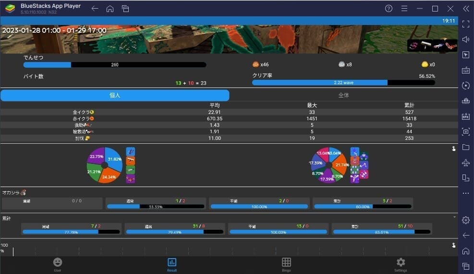The image size is (474, 274).
Task: Click the BlueStacks help question mark icon
Action: point(389,9)
